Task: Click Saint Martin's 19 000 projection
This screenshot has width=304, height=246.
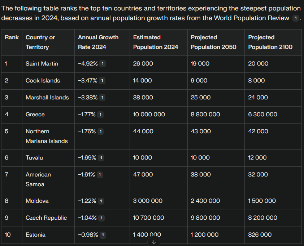Action: coord(200,64)
